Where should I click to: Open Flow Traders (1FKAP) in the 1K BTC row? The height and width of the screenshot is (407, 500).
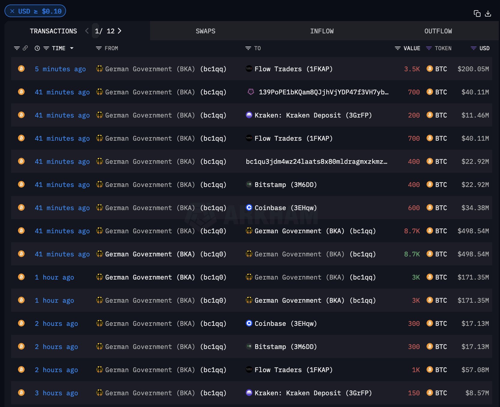[294, 370]
